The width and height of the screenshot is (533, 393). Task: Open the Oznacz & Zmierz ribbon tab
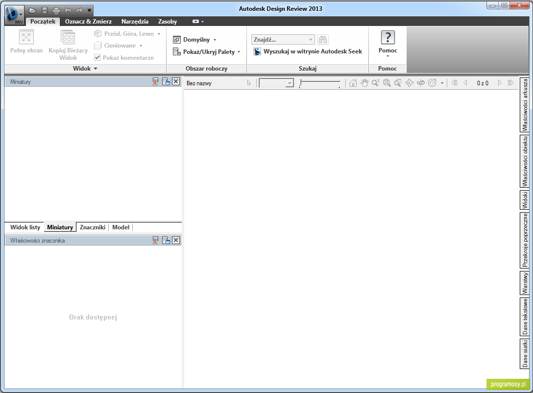coord(88,22)
